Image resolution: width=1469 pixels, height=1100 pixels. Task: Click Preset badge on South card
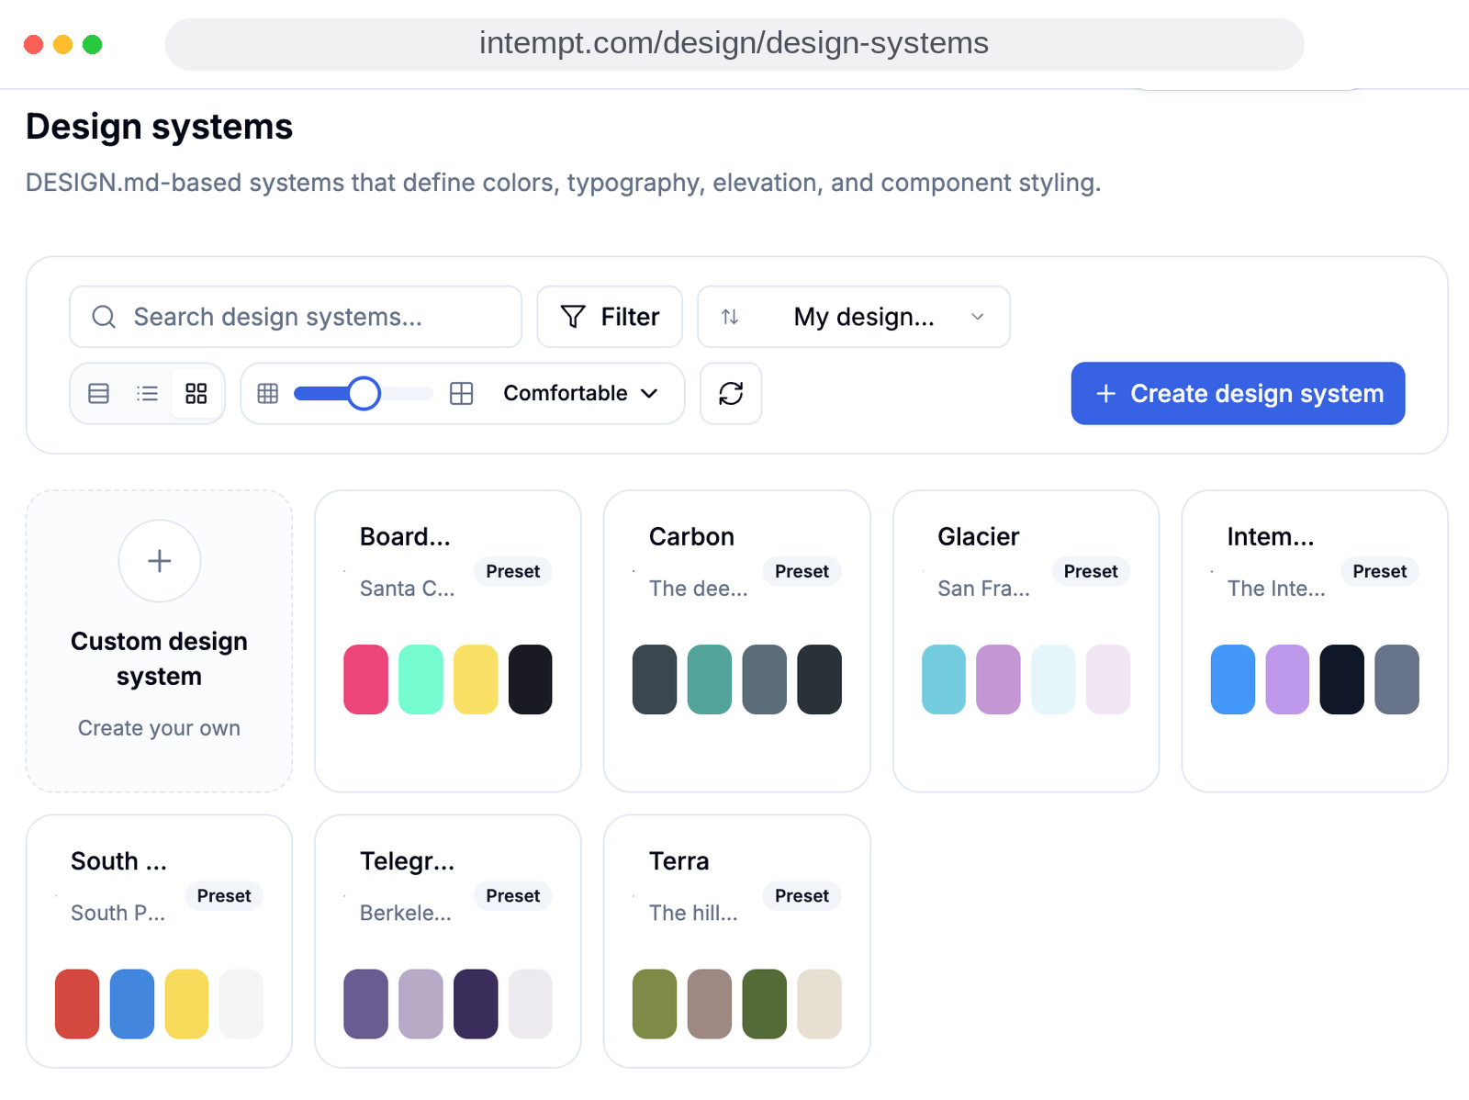224,896
